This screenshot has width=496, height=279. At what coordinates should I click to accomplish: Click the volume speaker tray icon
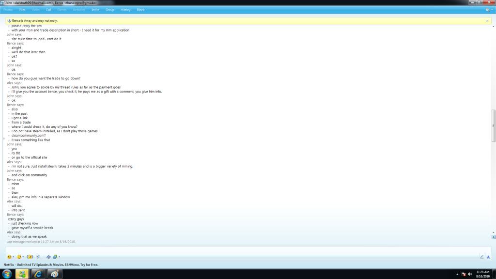click(x=470, y=274)
